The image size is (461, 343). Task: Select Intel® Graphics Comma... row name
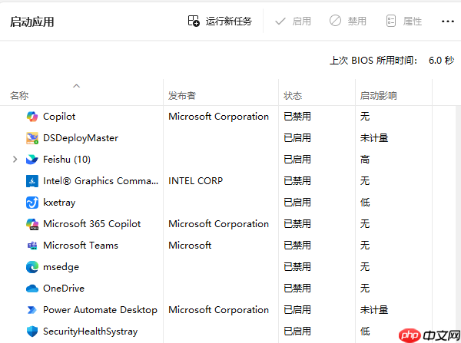(x=101, y=181)
